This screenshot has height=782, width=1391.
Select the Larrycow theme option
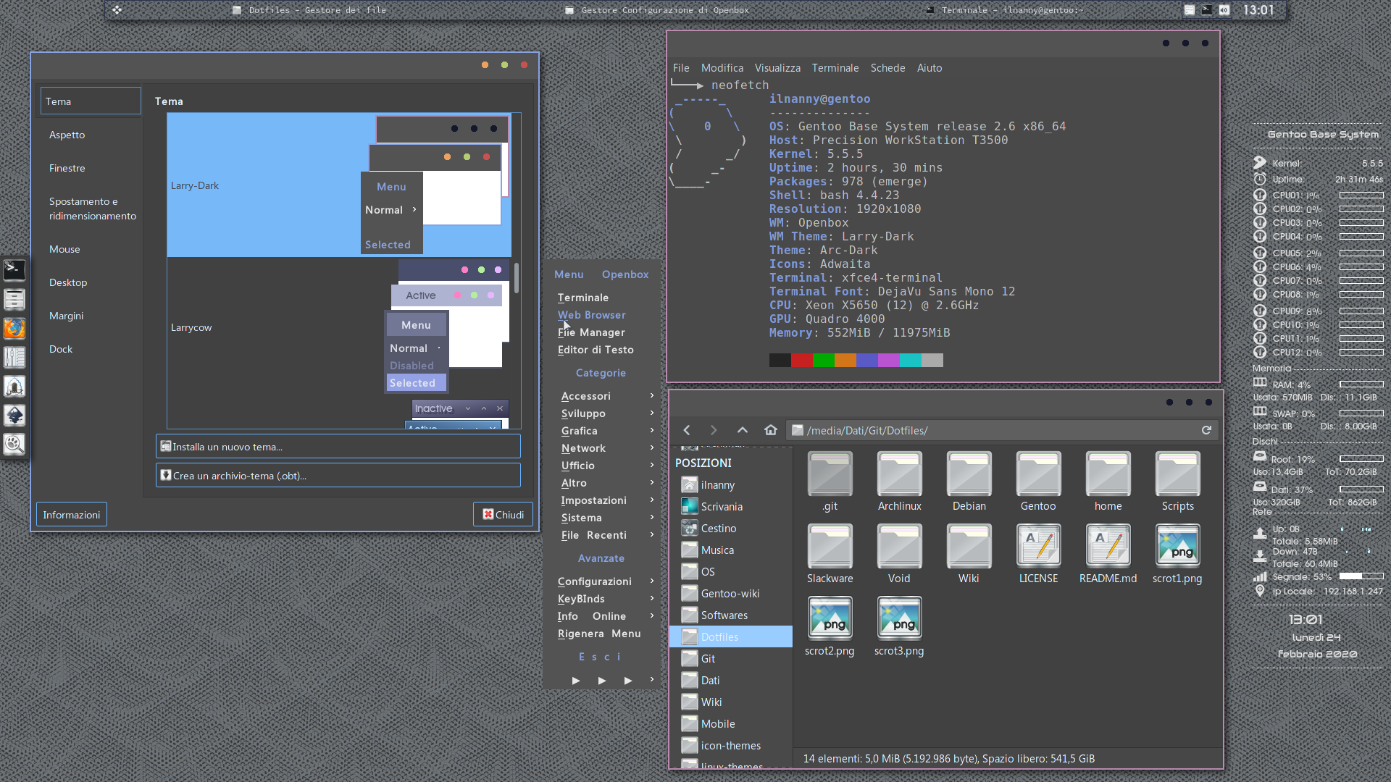191,327
